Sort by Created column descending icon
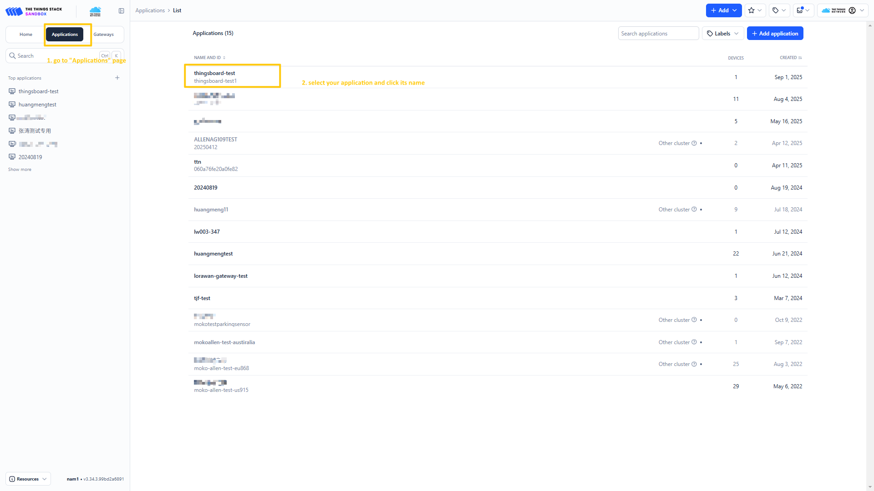Screen dimensions: 874x491 [800, 58]
